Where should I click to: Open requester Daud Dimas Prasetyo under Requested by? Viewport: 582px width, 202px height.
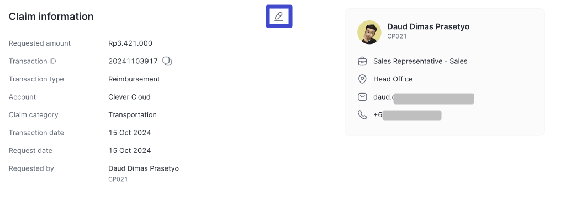144,169
